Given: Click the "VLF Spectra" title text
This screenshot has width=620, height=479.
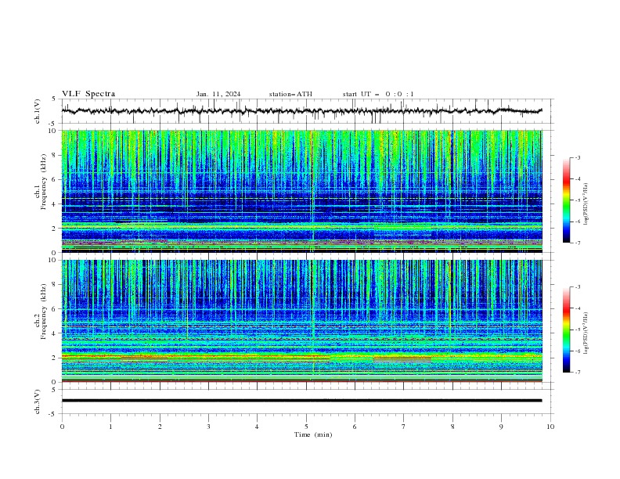Looking at the screenshot, I should tap(88, 94).
